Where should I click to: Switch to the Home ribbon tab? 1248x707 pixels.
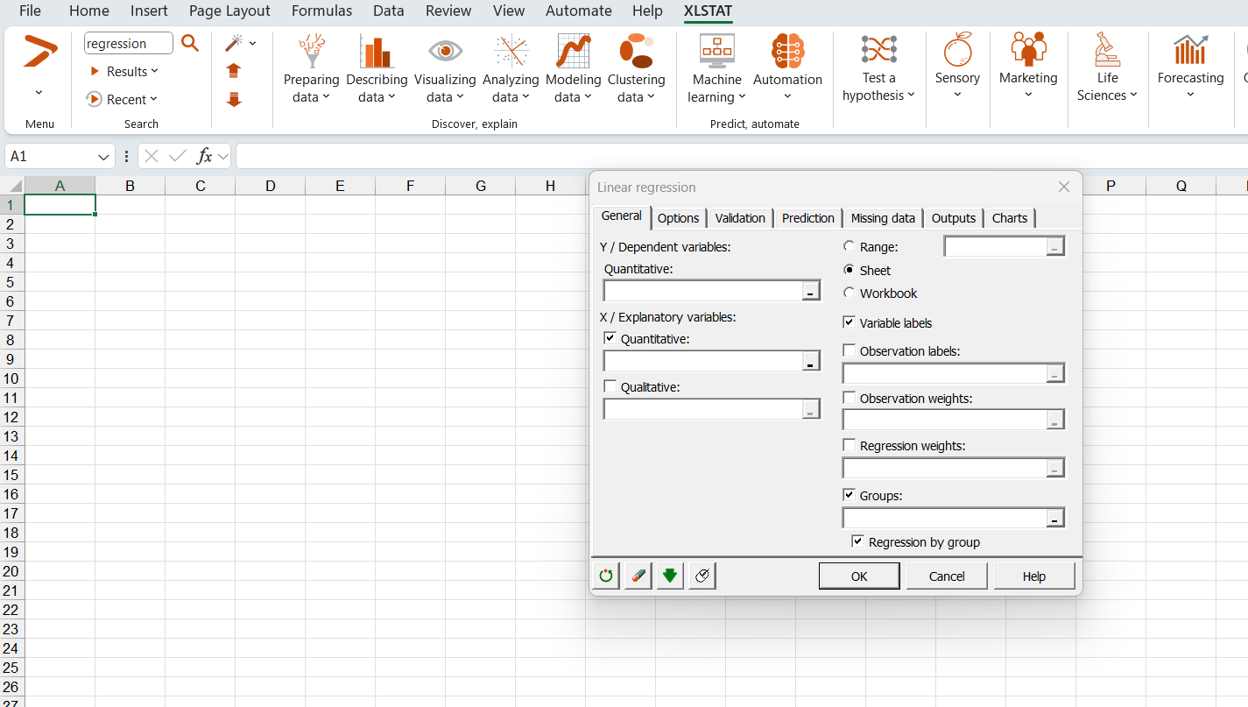pyautogui.click(x=89, y=11)
